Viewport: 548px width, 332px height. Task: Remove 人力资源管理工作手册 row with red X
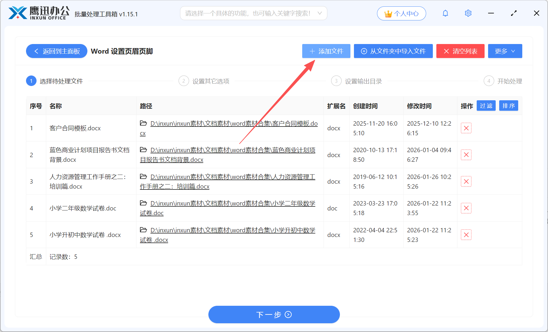pyautogui.click(x=466, y=181)
